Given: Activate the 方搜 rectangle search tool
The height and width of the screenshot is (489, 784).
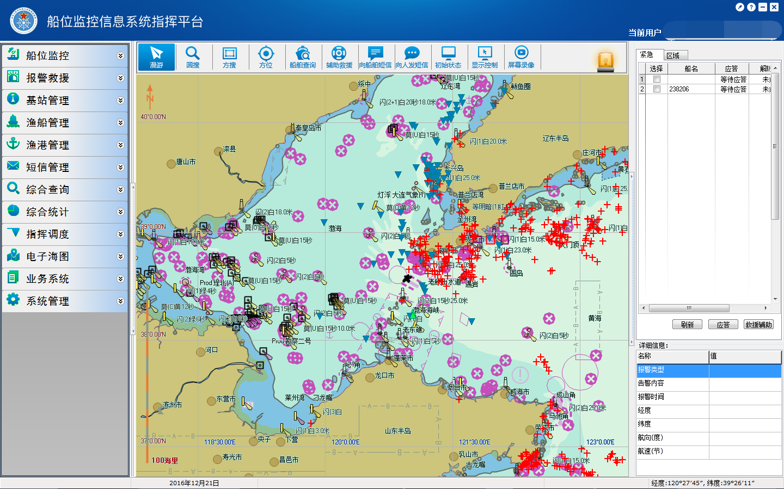Looking at the screenshot, I should pos(229,57).
